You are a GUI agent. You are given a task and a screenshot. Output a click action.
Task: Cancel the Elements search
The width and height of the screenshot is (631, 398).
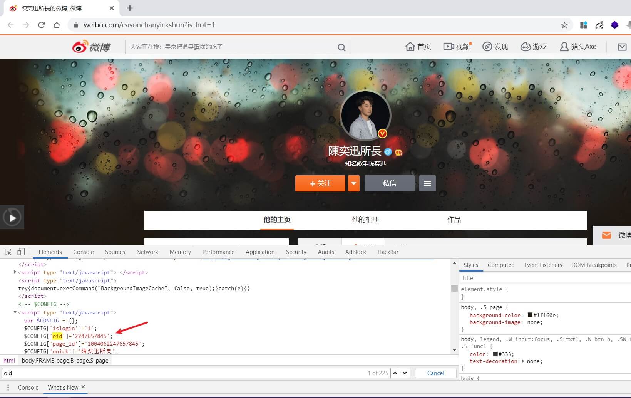[x=435, y=373]
